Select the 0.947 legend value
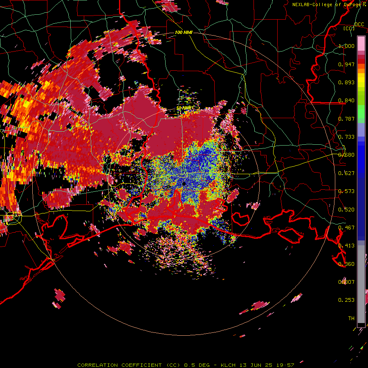Screen dimensions: 368x368 [x=346, y=64]
